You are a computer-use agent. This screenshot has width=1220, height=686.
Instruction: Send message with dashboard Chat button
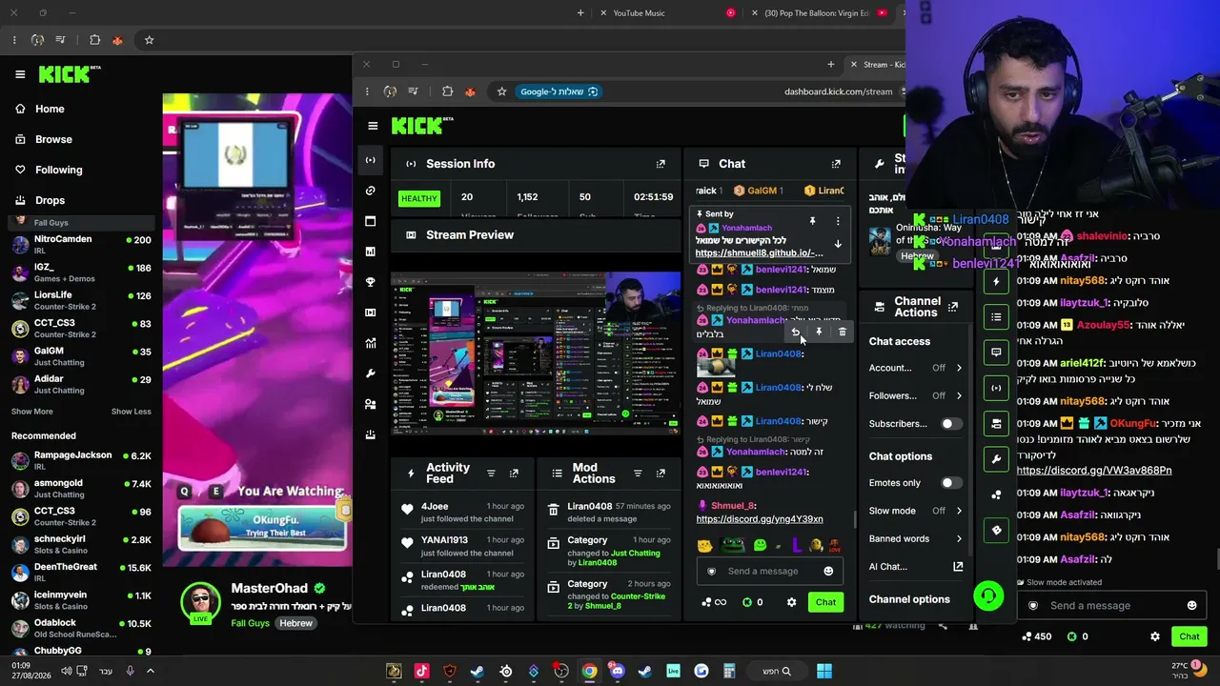825,602
